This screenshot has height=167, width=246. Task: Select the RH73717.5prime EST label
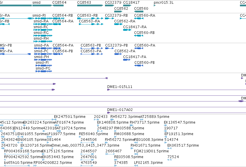point(145,122)
